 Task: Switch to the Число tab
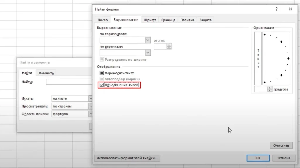pyautogui.click(x=103, y=20)
